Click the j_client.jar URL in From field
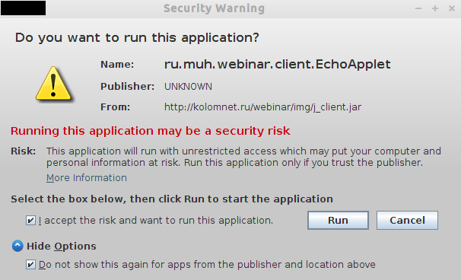461x280 pixels. pyautogui.click(x=262, y=107)
